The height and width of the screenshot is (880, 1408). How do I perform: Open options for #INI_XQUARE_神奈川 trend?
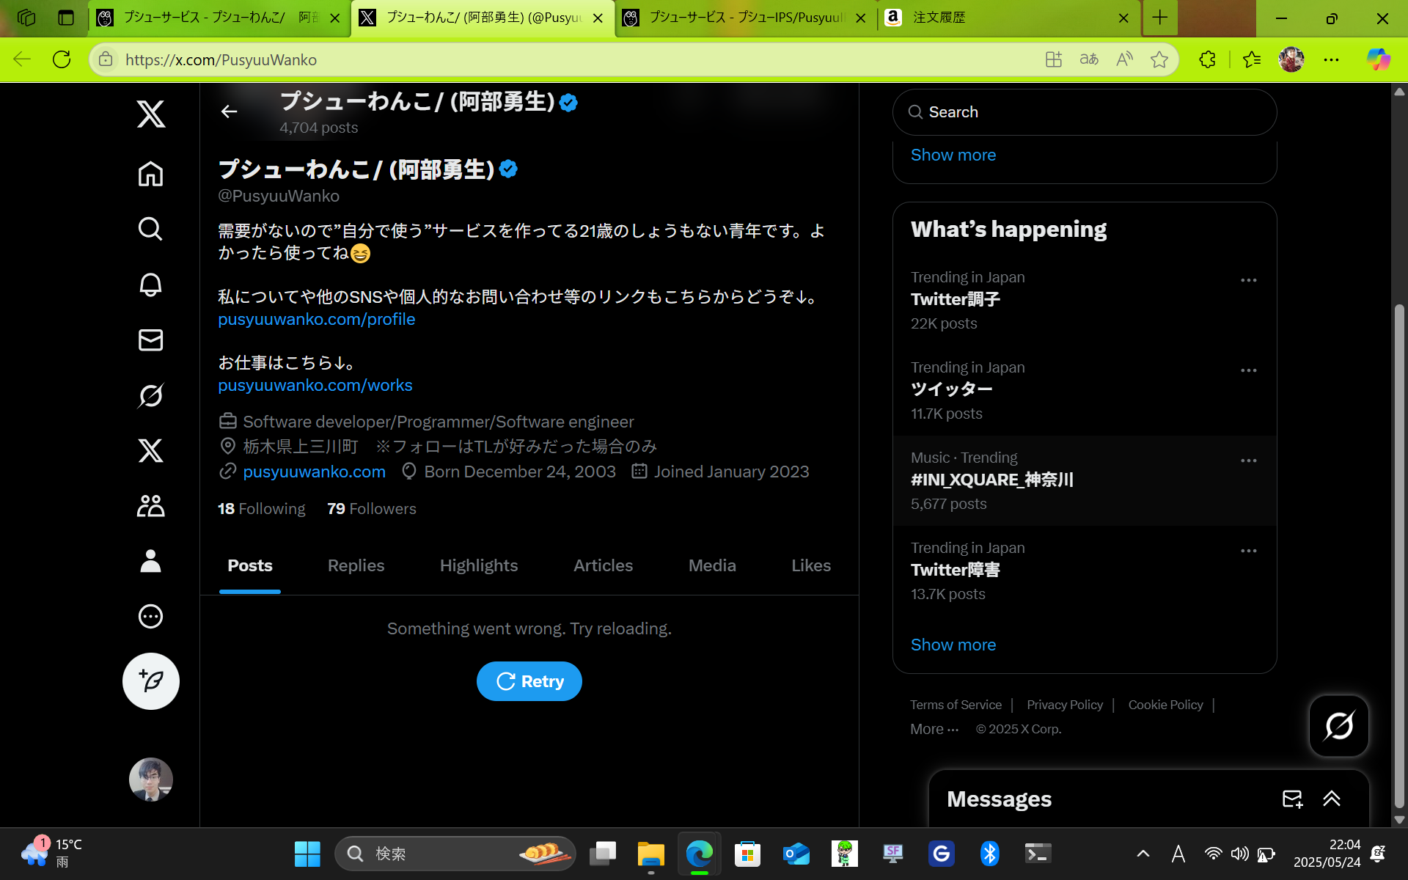coord(1249,461)
